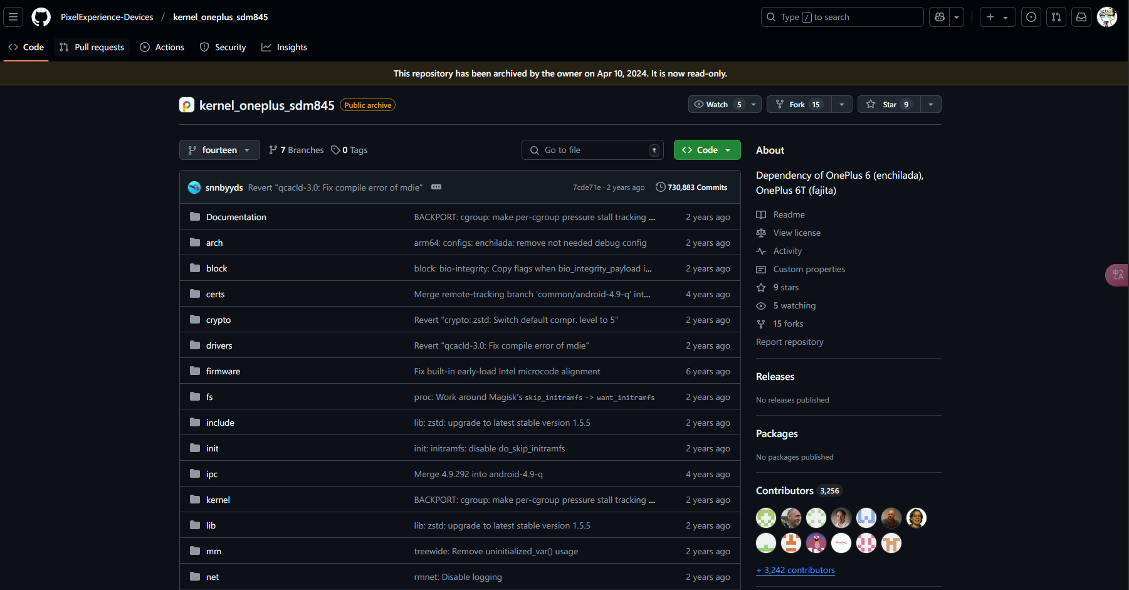Open commit message 'rmnet: Disable logging'
Image resolution: width=1129 pixels, height=590 pixels.
pyautogui.click(x=458, y=577)
